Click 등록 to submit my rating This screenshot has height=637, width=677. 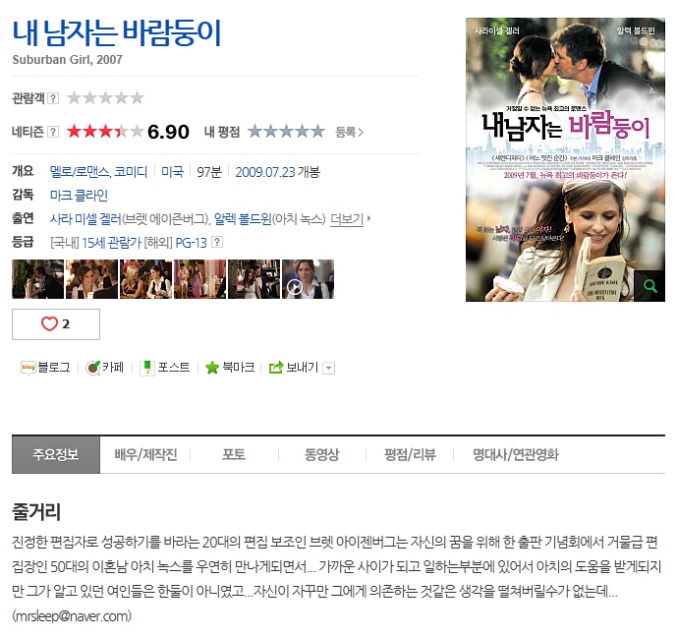pos(349,132)
